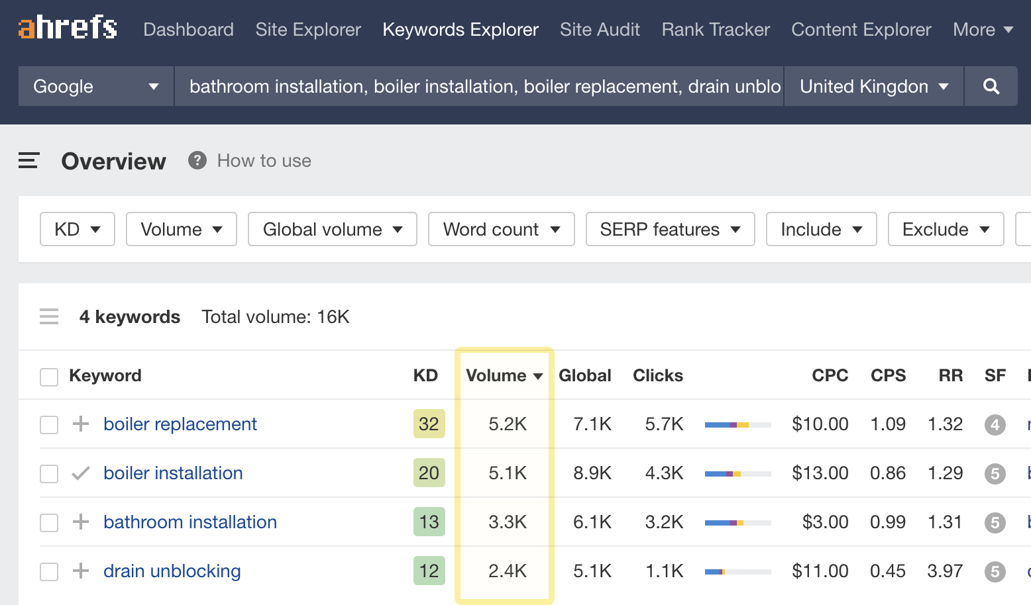1031x605 pixels.
Task: Click the 'How to use' question mark icon
Action: tap(197, 160)
